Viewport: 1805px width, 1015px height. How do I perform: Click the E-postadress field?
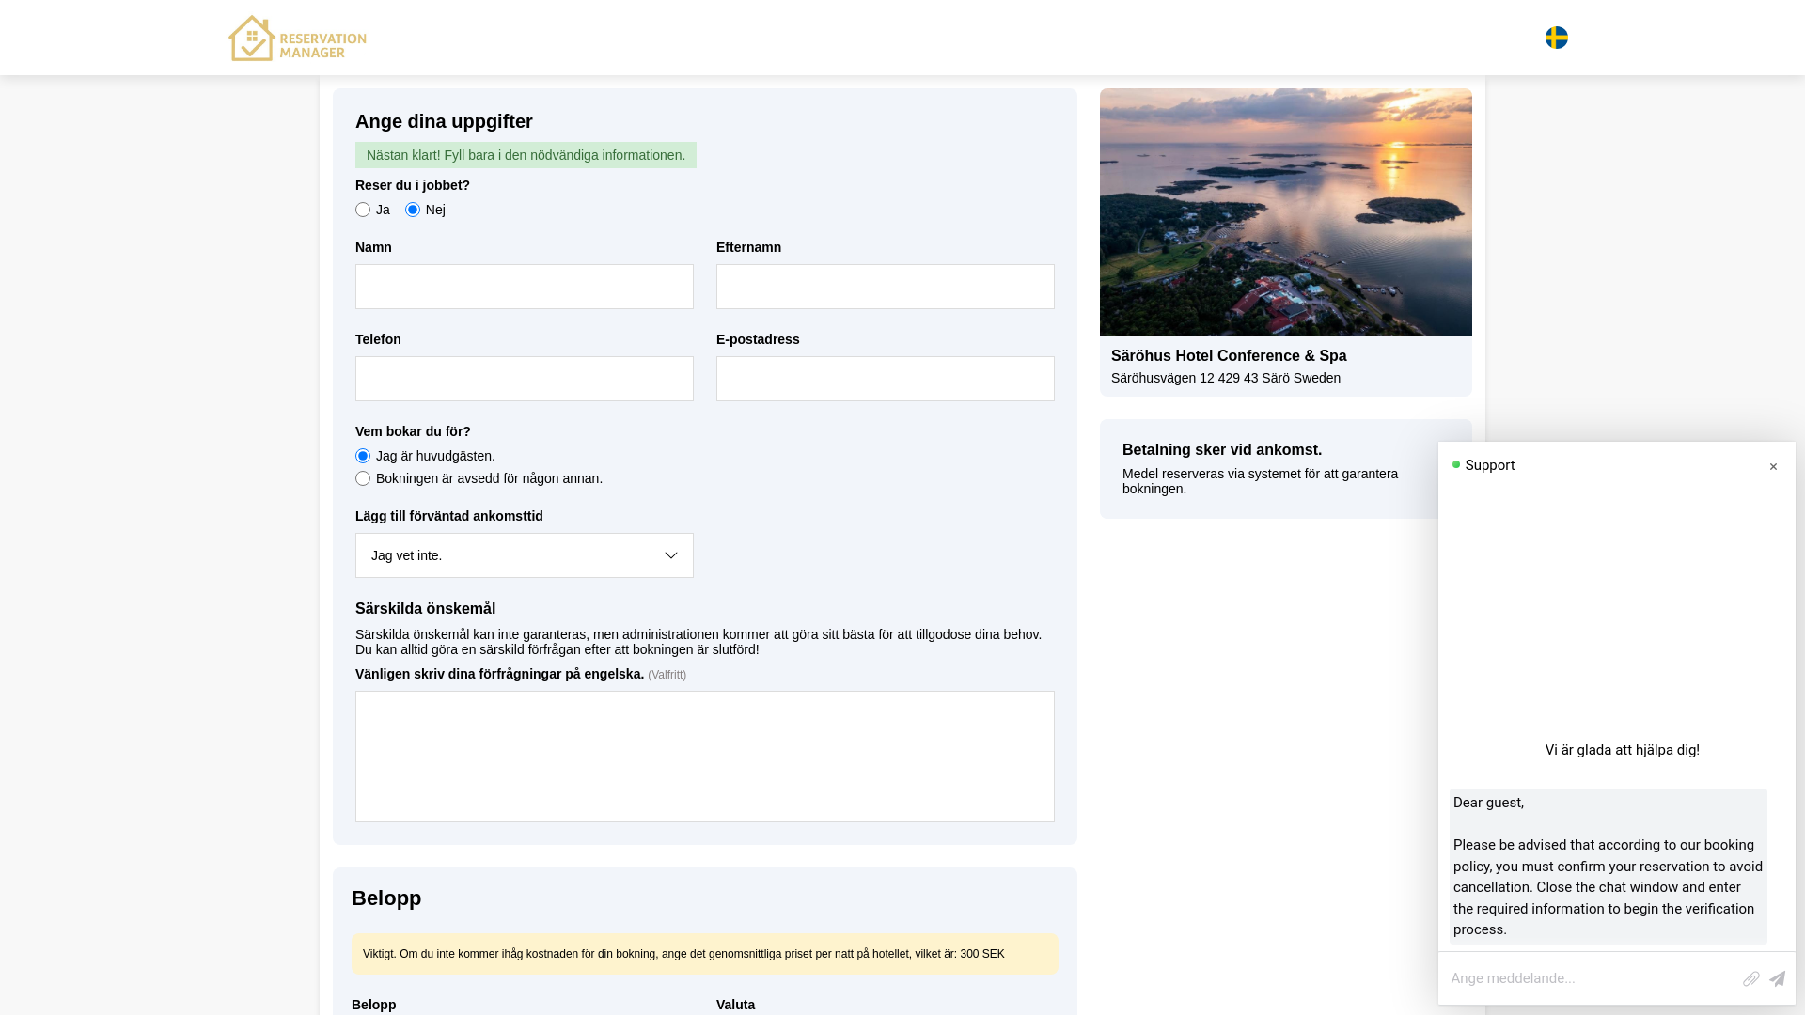click(x=886, y=379)
